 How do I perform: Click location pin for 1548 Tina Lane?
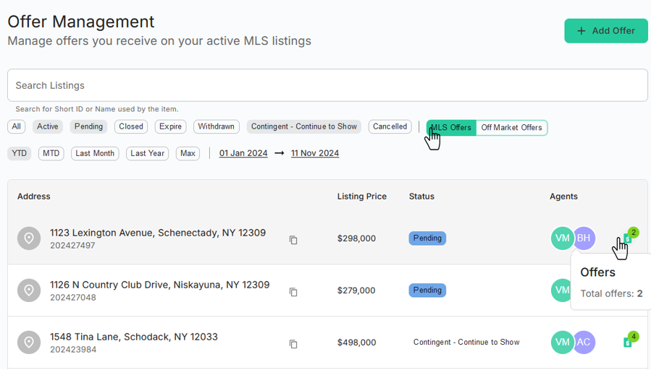tap(29, 343)
